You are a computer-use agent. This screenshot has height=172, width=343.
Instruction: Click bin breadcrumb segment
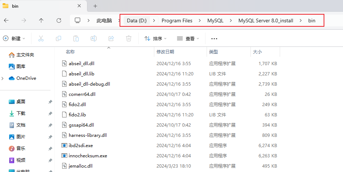312,20
